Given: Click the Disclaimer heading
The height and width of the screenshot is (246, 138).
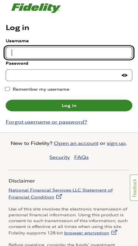Looking at the screenshot, I should click(x=22, y=181).
